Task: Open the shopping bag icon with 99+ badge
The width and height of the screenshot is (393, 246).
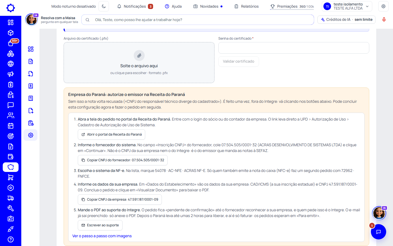Action: [x=11, y=43]
